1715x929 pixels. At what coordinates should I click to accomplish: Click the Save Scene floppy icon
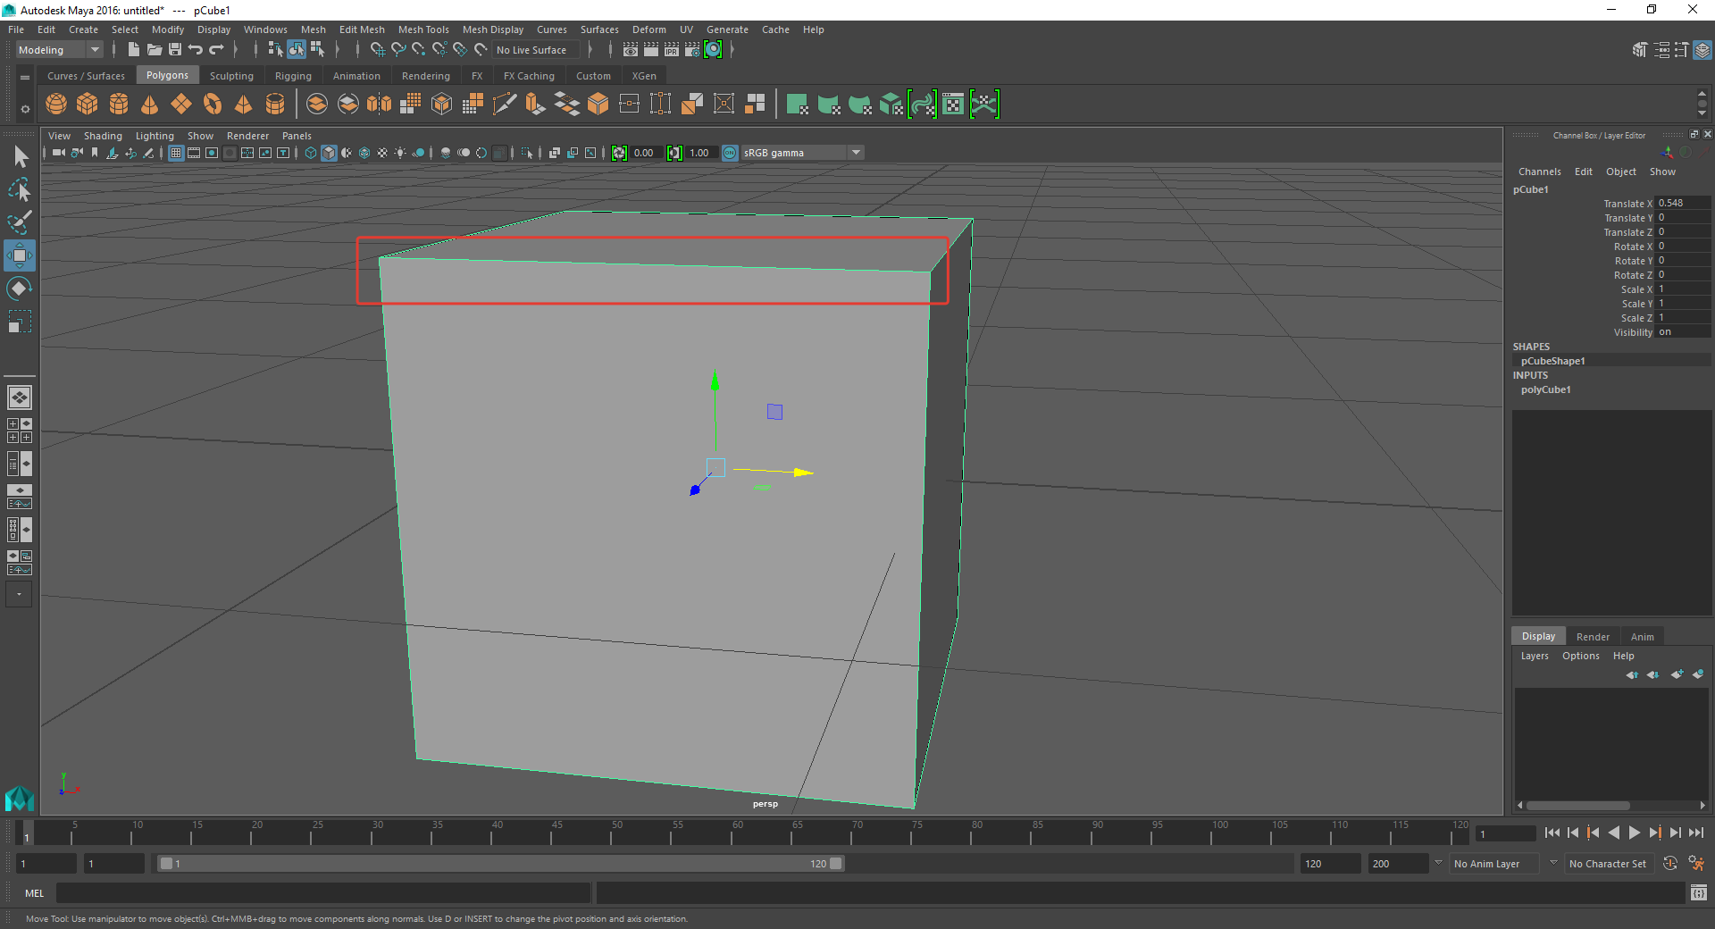coord(175,50)
